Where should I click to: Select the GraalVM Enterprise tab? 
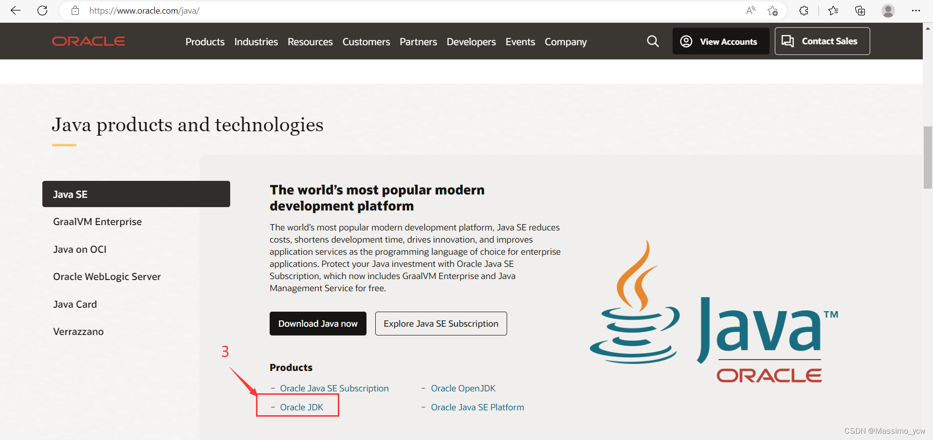tap(97, 222)
